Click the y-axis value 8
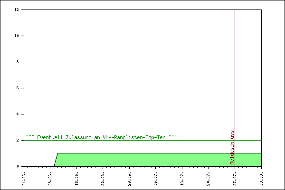Viewport: 285px width, 190px height. pos(18,62)
